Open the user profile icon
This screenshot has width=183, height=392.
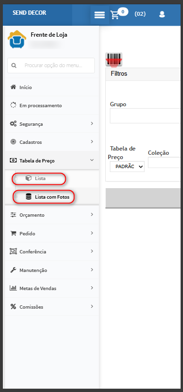[162, 14]
